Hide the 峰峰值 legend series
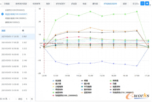Viewport: 152px width, 102px height. tap(114, 81)
